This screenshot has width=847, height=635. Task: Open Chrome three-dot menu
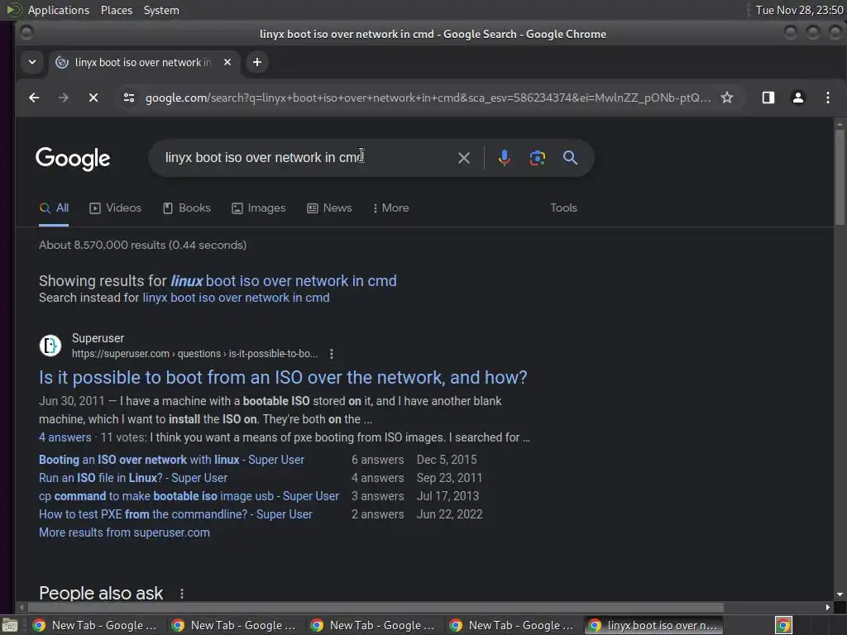click(827, 98)
